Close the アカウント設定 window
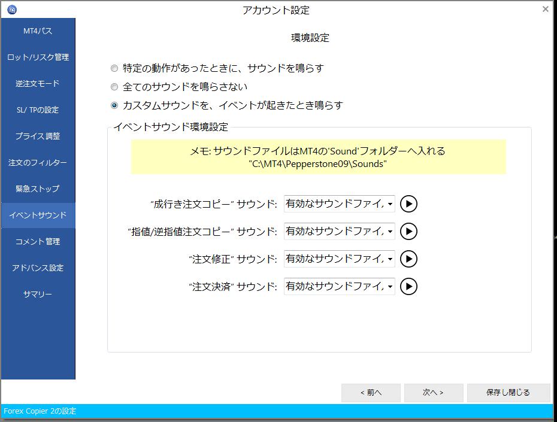Viewport: 557px width, 422px height. [x=545, y=9]
